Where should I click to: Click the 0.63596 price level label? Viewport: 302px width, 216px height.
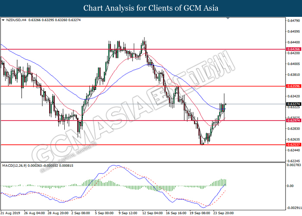pyautogui.click(x=293, y=86)
